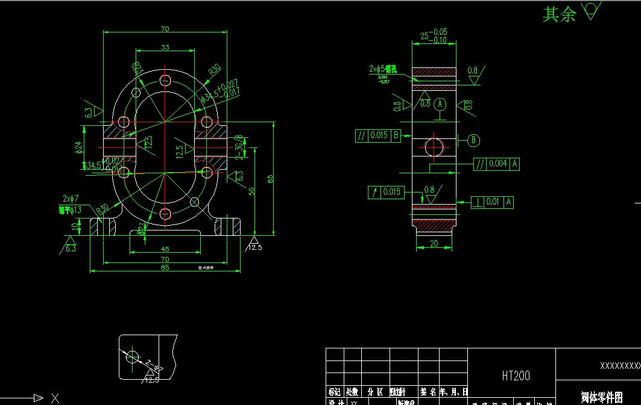Click the 45 base slot dimension
This screenshot has height=405, width=641.
tap(165, 249)
